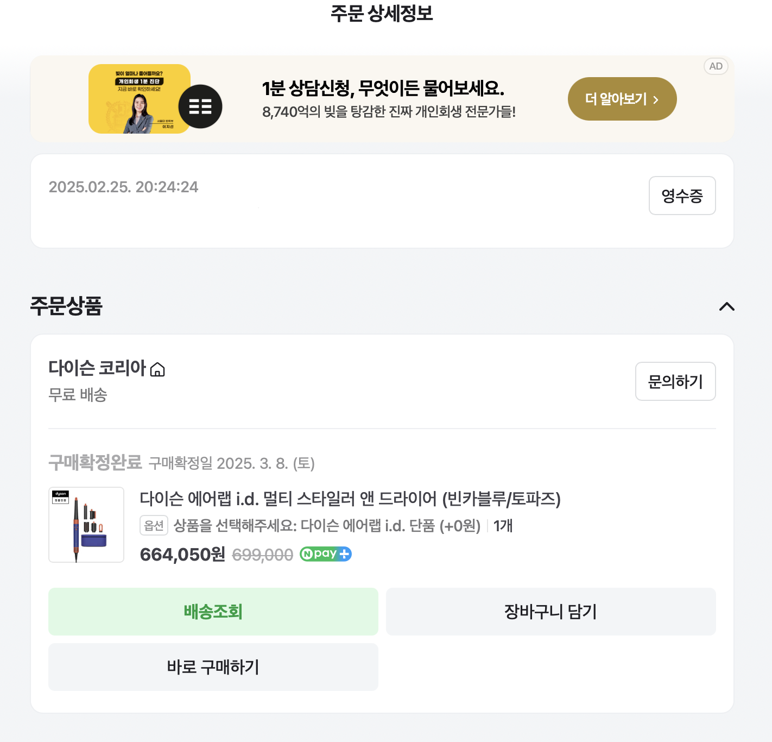Click the black round logo icon in the ad
Image resolution: width=772 pixels, height=742 pixels.
200,106
